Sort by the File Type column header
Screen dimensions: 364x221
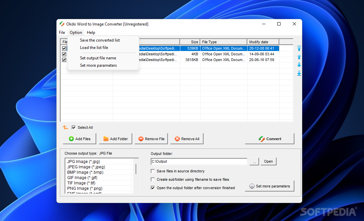[x=224, y=42]
